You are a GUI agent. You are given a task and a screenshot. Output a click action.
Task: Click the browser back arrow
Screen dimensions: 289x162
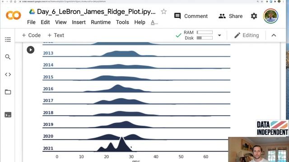[3, 1]
